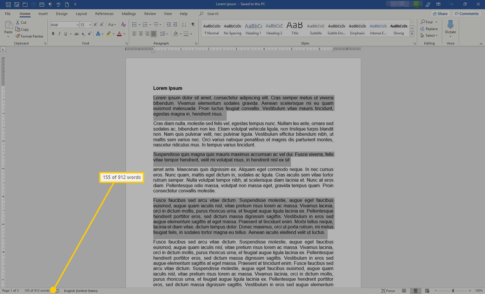Open numbering list dropdown arrow
The image size is (485, 294).
point(150,25)
